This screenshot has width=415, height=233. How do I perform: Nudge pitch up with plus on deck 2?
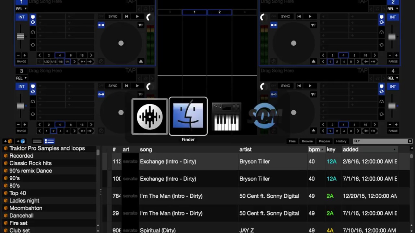396,55
